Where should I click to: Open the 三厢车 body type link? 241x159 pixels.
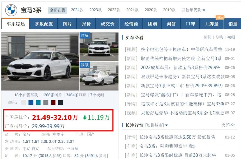[x=72, y=149]
